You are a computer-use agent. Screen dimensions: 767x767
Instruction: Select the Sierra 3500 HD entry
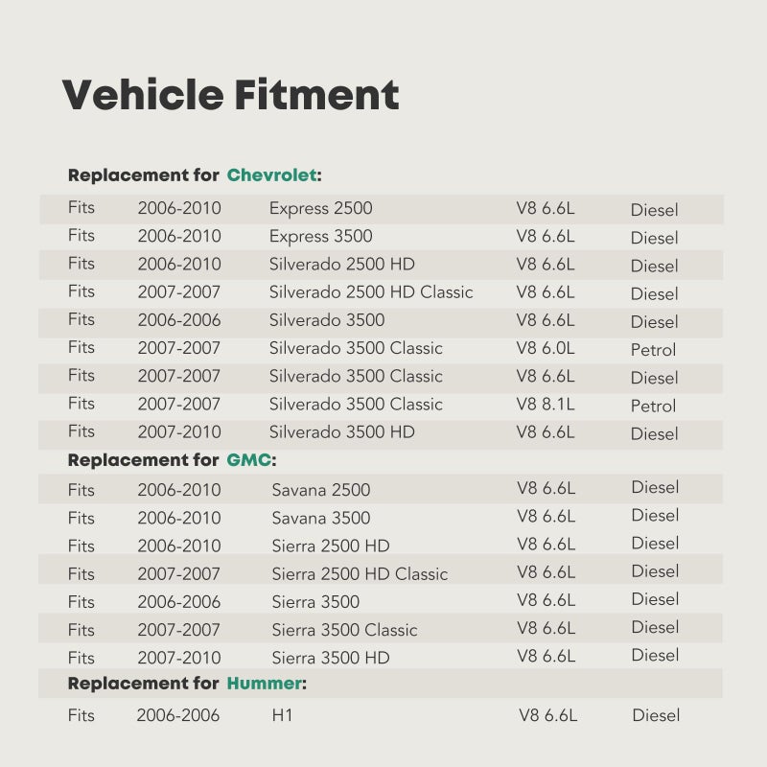pyautogui.click(x=331, y=658)
